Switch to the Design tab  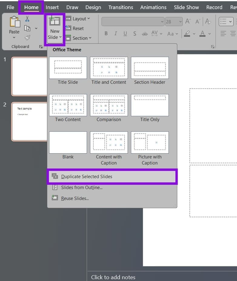pyautogui.click(x=93, y=7)
